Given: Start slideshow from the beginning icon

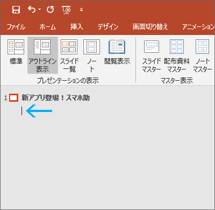Looking at the screenshot, I should pos(66,10).
